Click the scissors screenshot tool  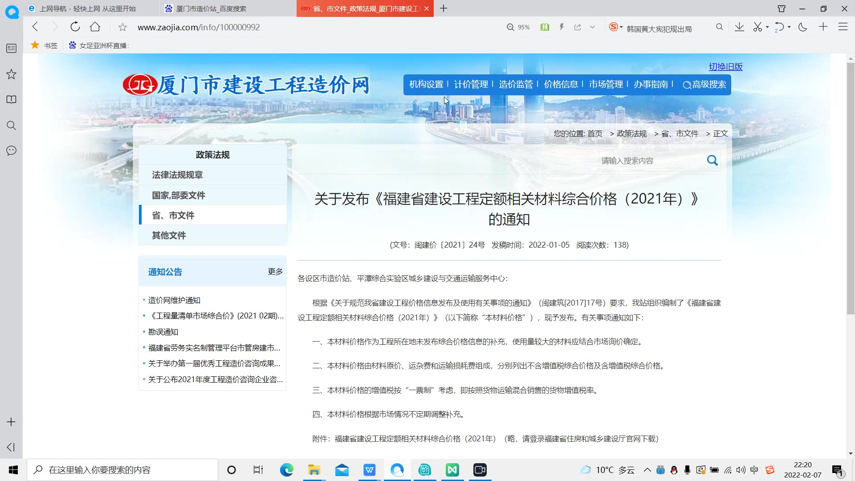757,27
